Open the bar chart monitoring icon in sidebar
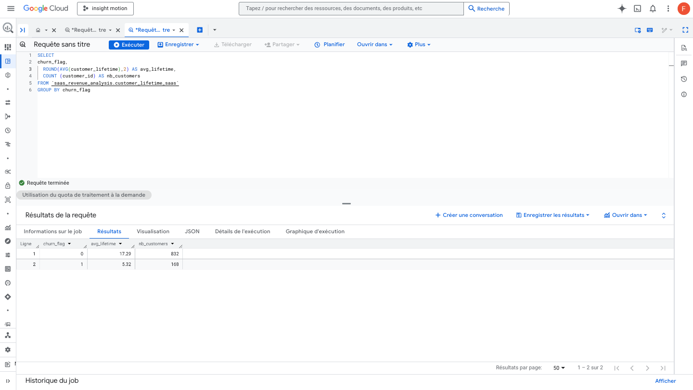The height and width of the screenshot is (390, 693). [8, 227]
